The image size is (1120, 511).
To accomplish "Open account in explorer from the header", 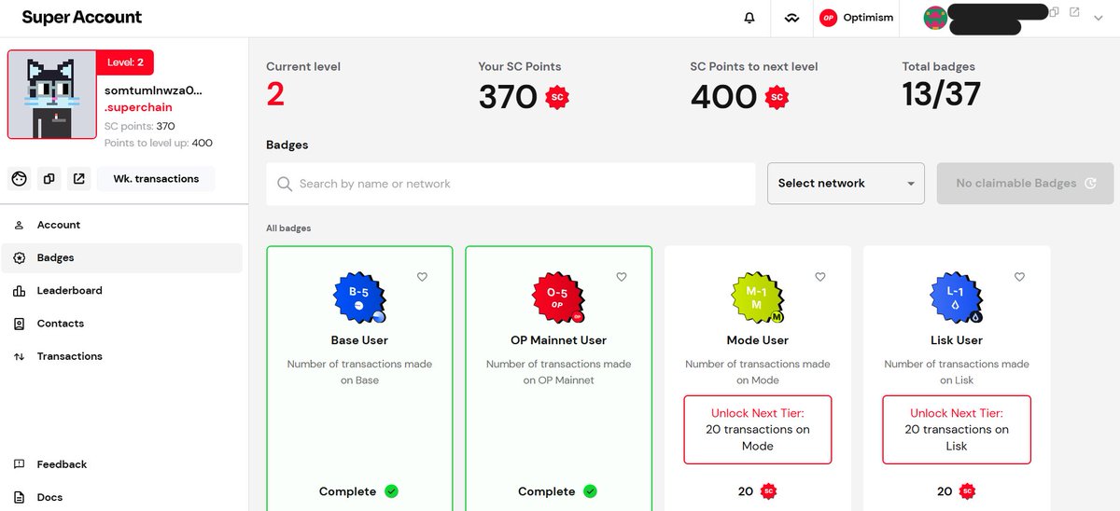I will [1074, 12].
